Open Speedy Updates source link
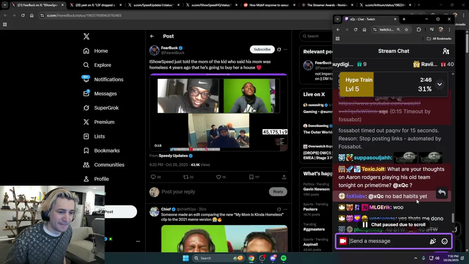469x264 pixels. (176, 156)
